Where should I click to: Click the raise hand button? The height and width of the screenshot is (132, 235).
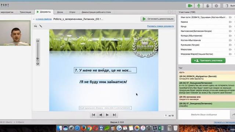click(207, 6)
